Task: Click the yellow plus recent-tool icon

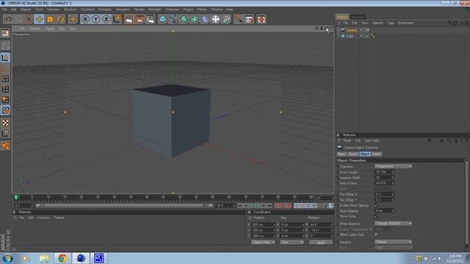Action: [73, 19]
